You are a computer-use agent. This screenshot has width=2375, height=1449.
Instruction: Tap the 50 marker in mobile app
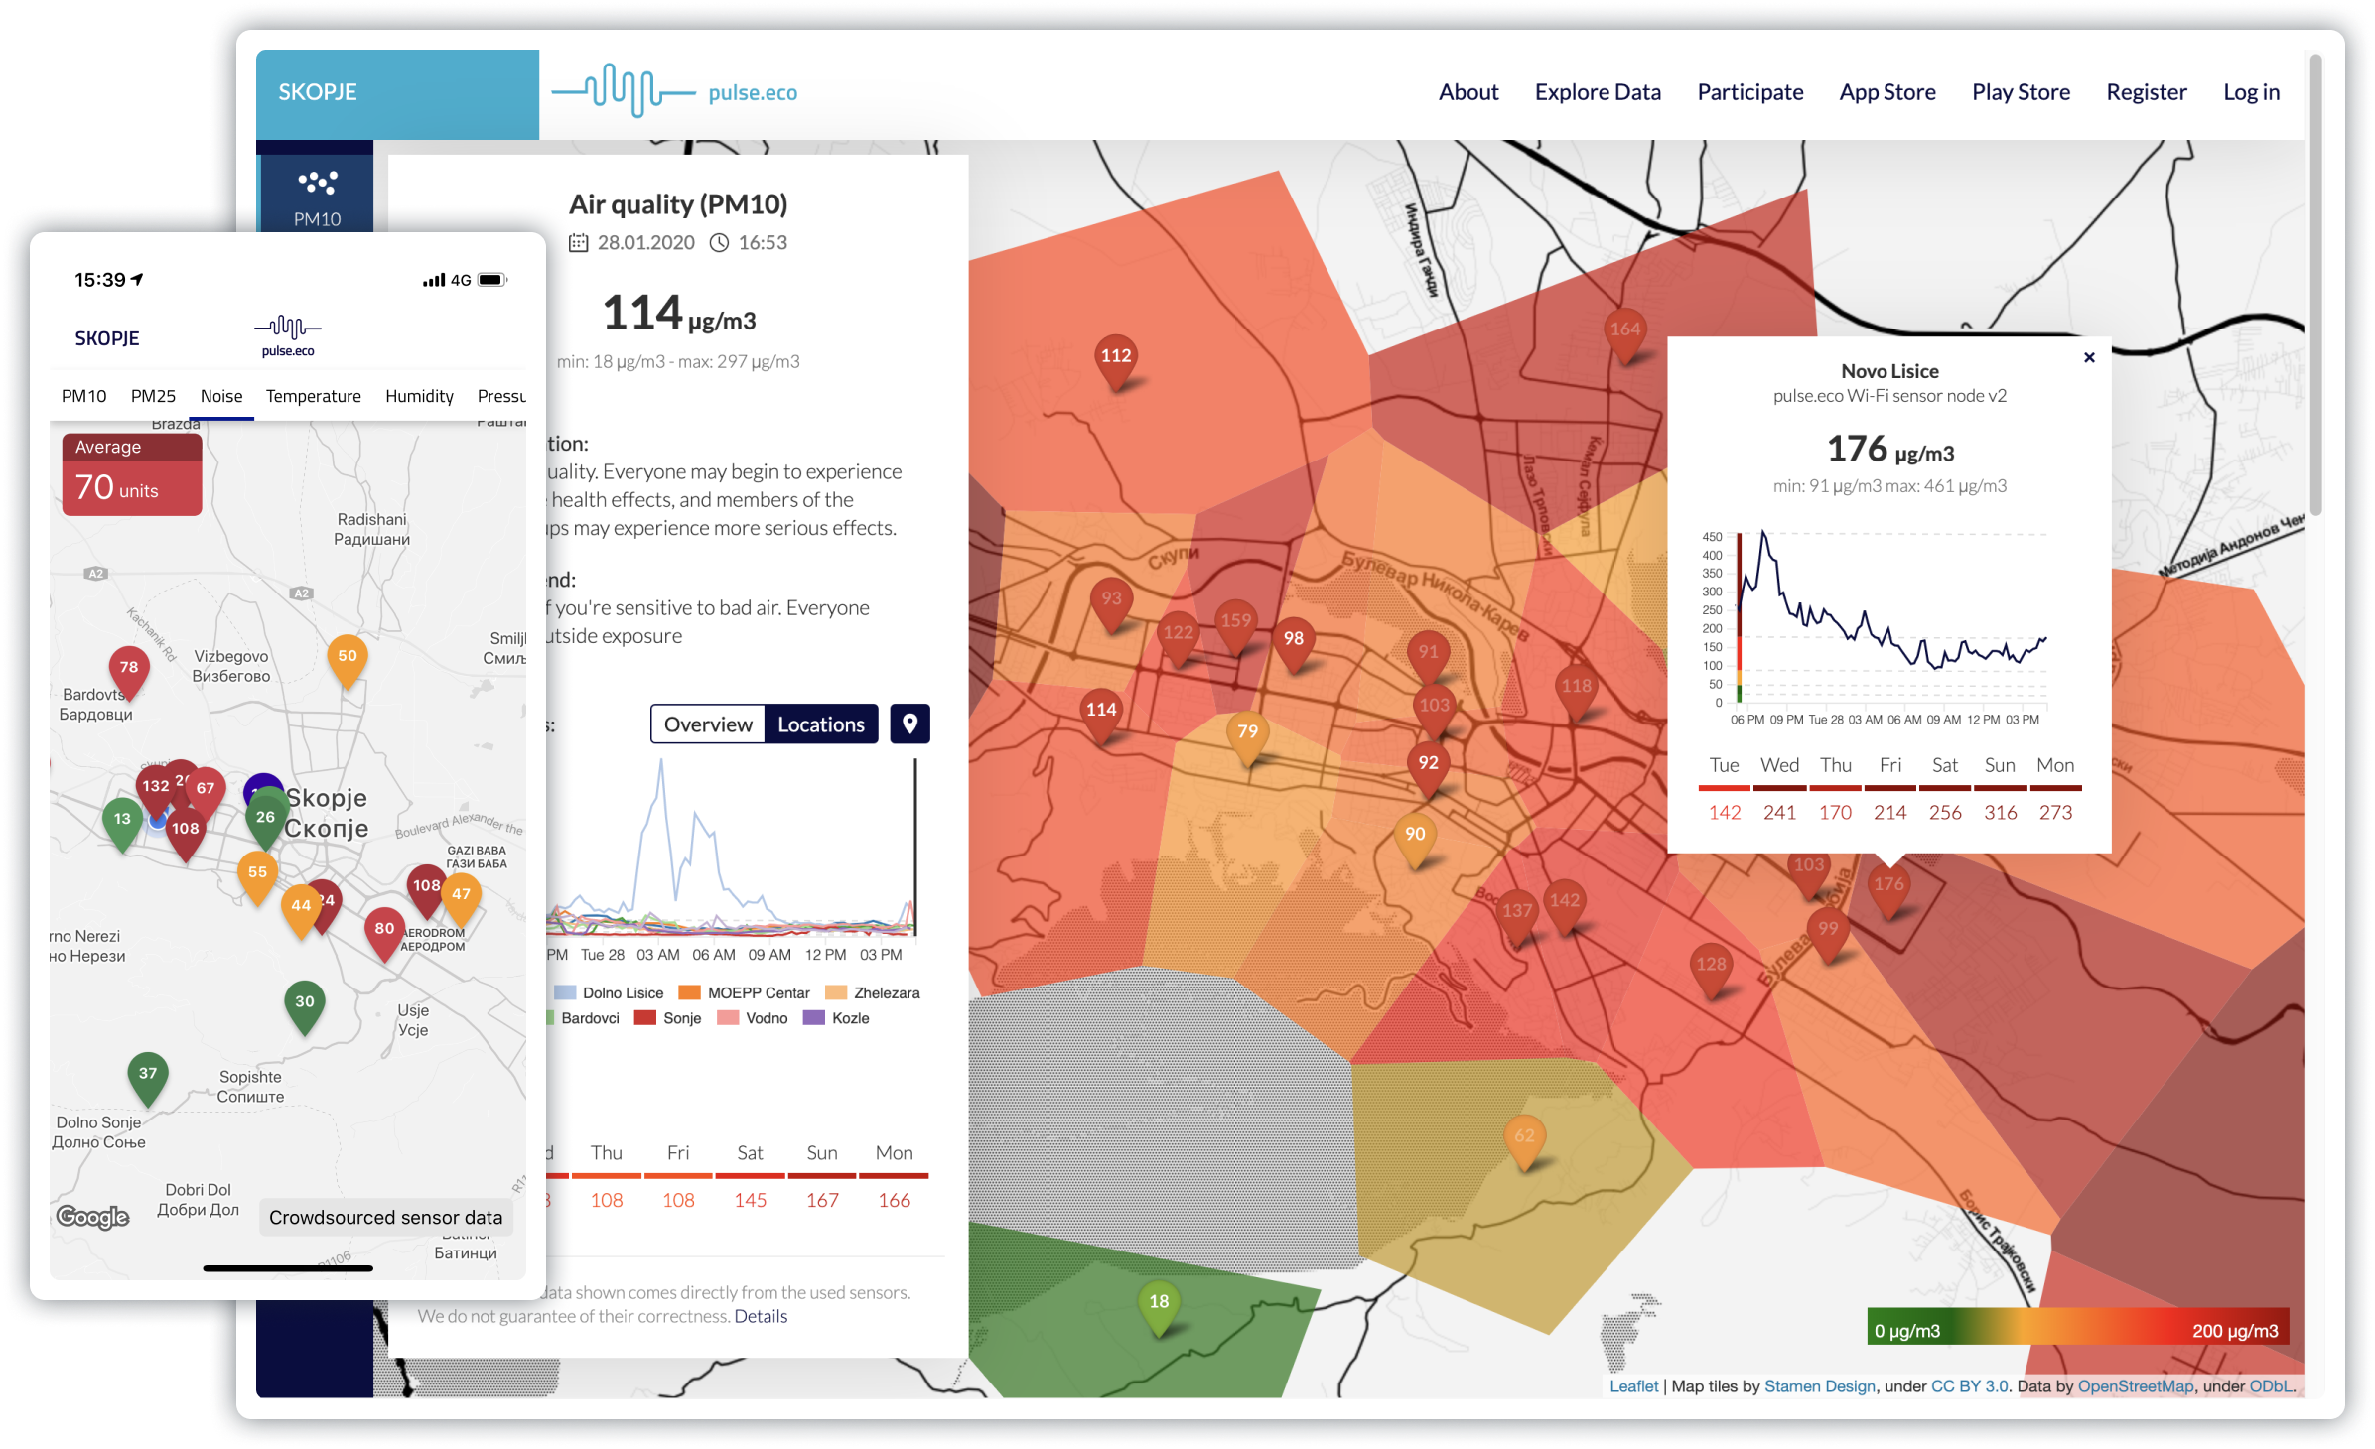click(x=347, y=661)
